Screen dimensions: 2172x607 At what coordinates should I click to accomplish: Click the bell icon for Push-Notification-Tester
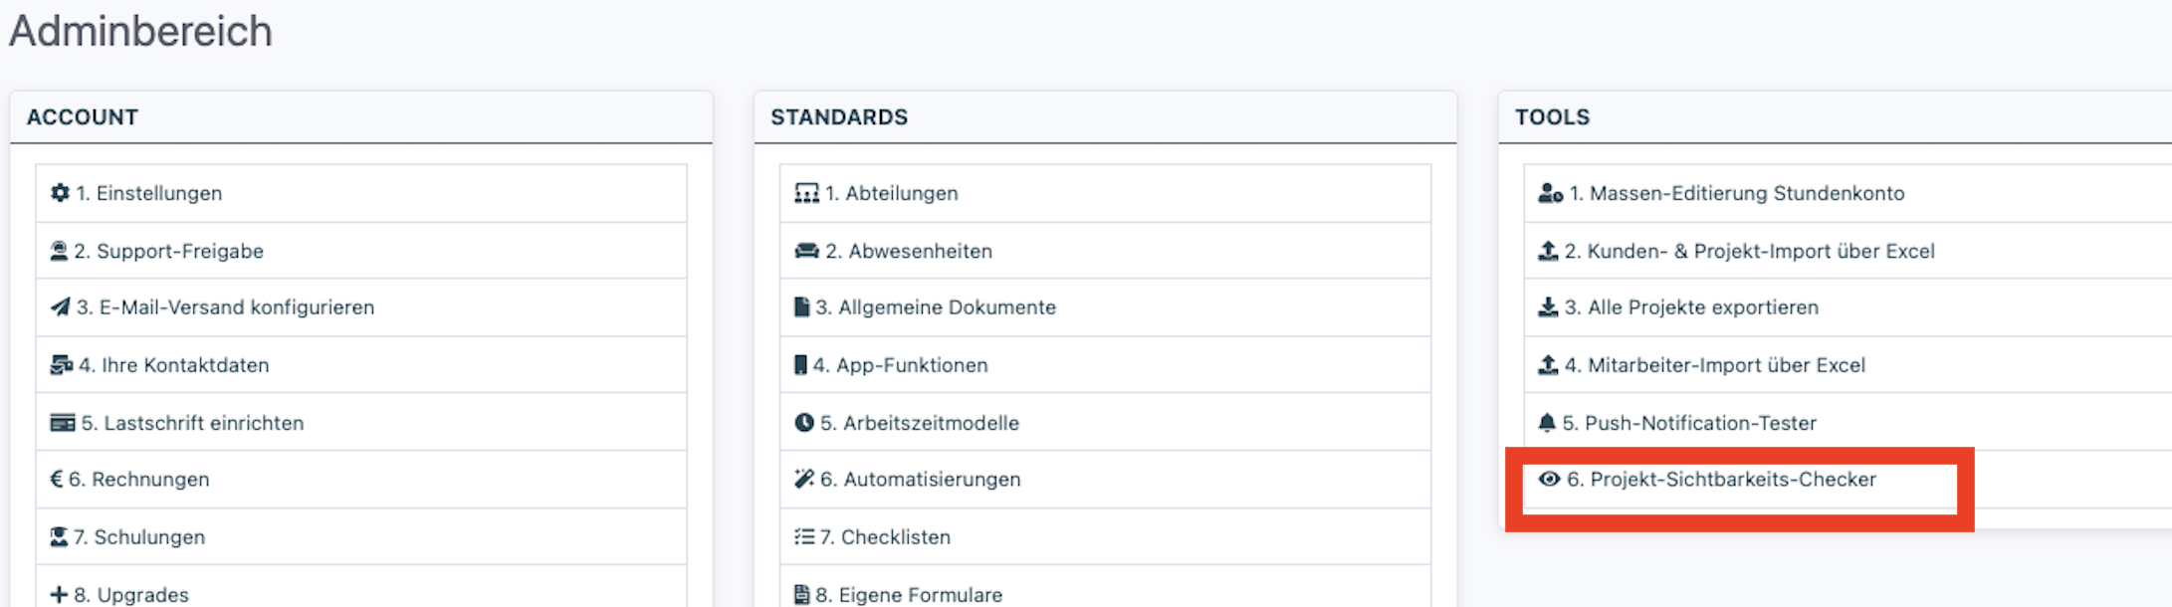[1547, 423]
